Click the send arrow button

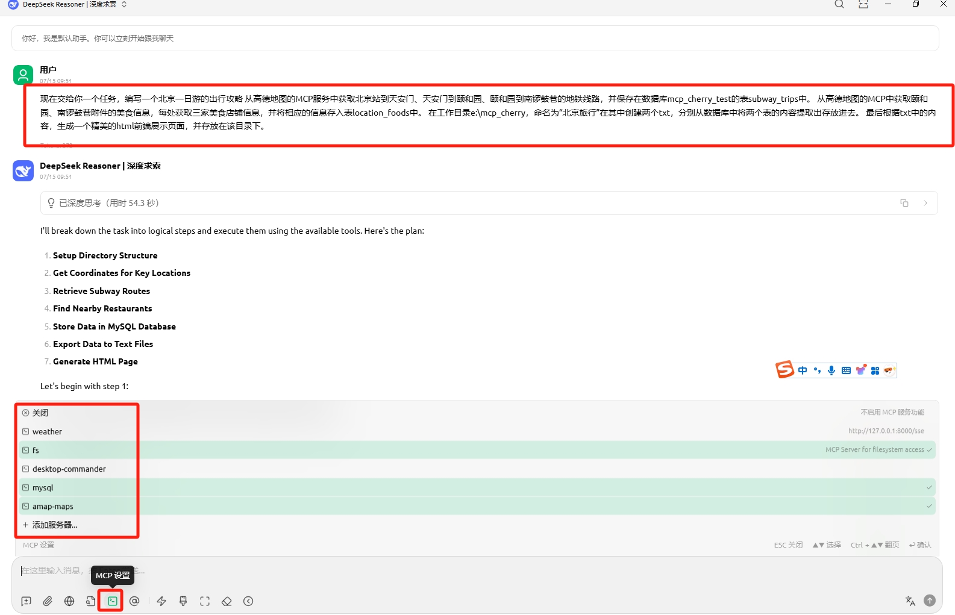click(930, 601)
